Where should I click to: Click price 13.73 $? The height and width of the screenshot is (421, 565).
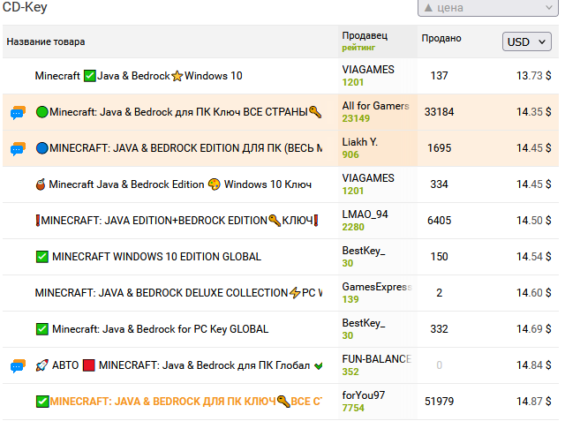click(x=533, y=76)
